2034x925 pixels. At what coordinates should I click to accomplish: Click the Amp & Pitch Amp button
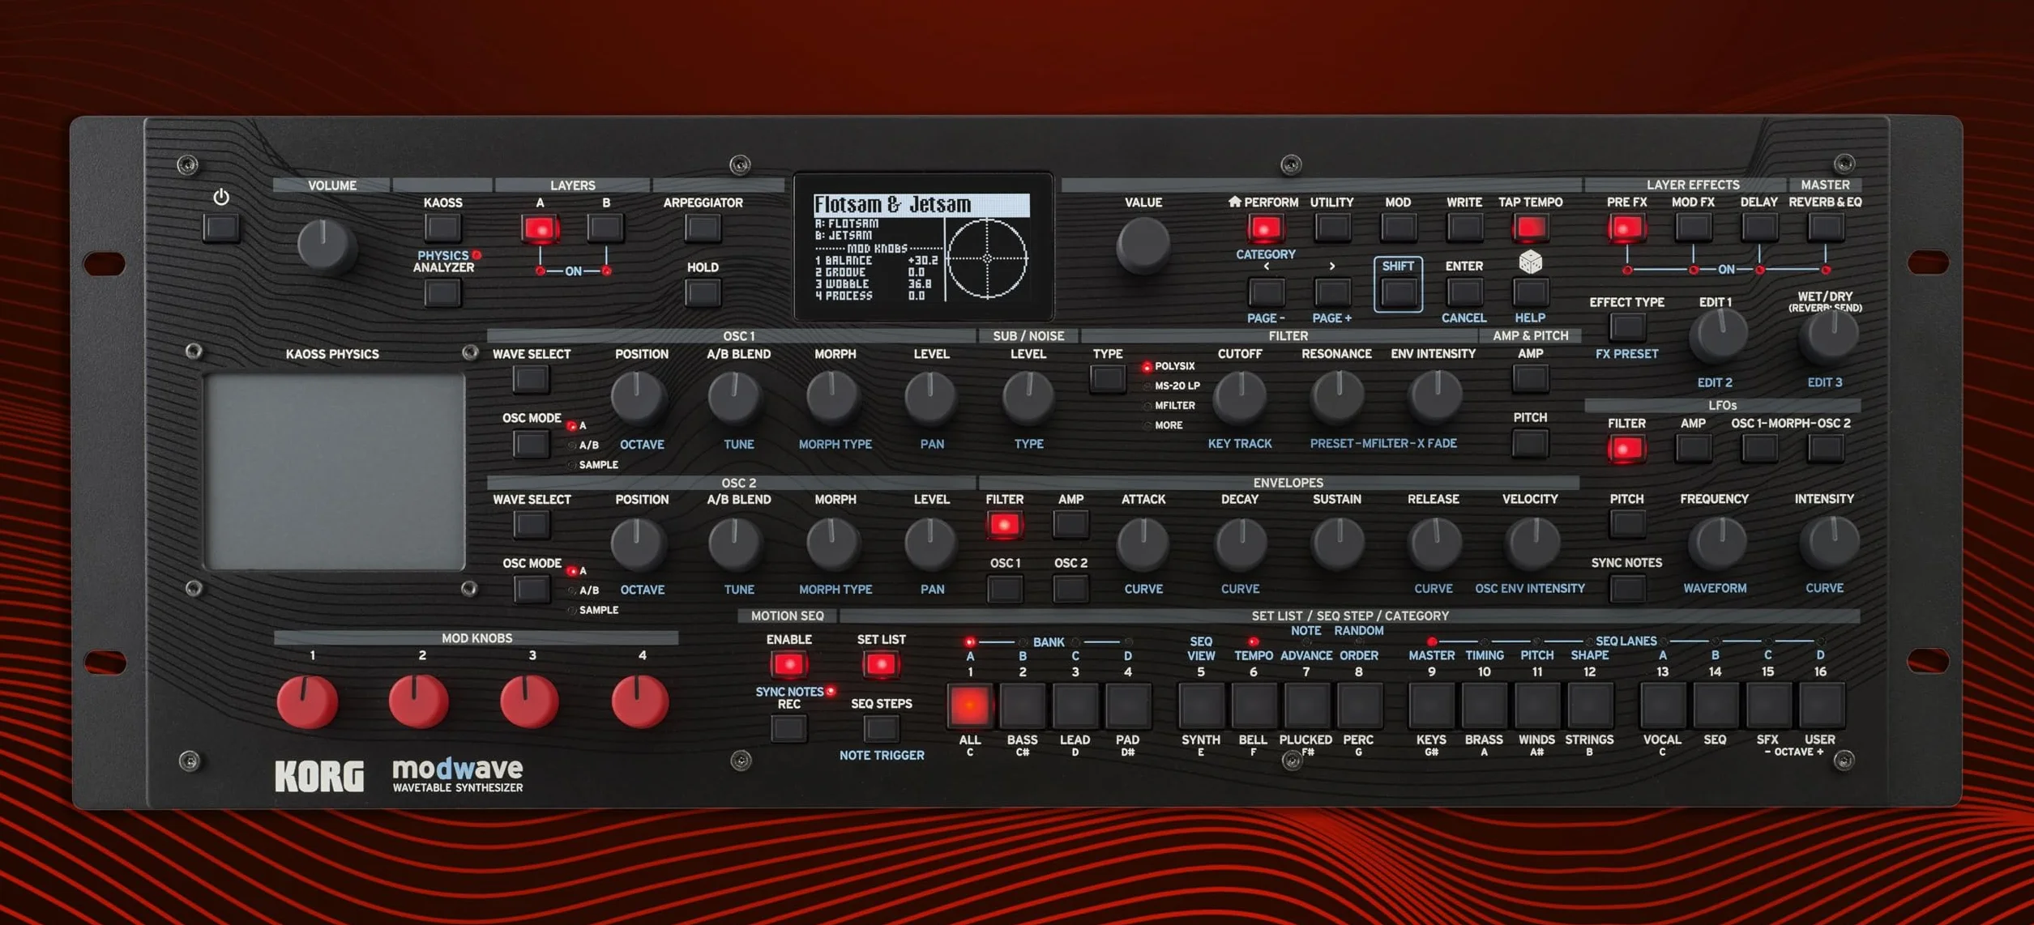coord(1530,378)
